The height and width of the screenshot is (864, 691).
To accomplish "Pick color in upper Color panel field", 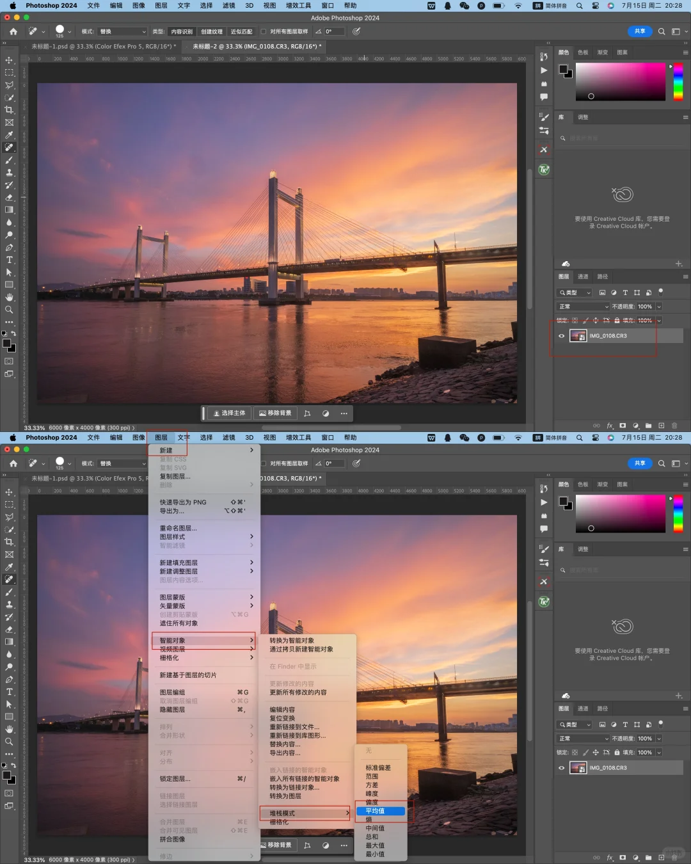I will (621, 81).
